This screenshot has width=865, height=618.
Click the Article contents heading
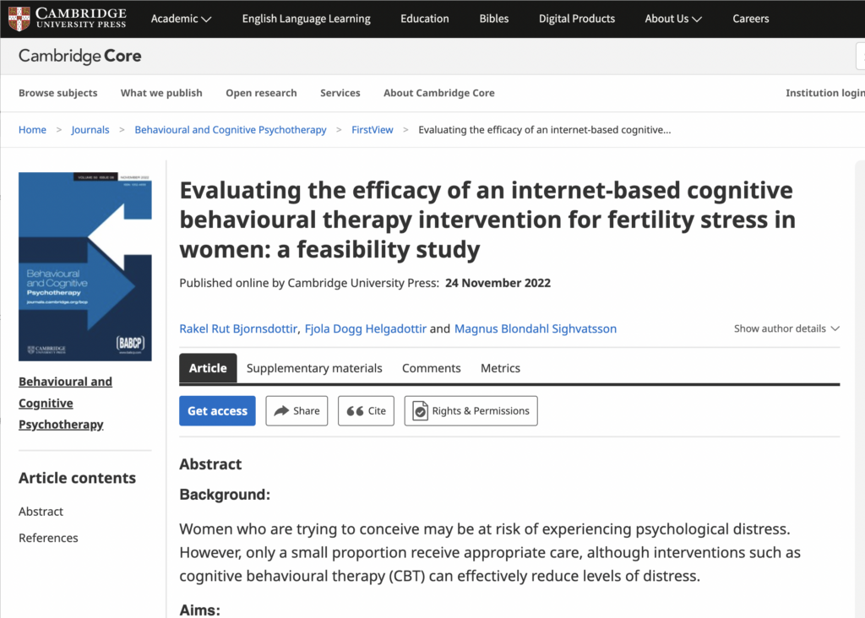pos(77,478)
